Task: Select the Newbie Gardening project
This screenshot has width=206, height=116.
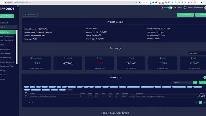Action: point(7,62)
